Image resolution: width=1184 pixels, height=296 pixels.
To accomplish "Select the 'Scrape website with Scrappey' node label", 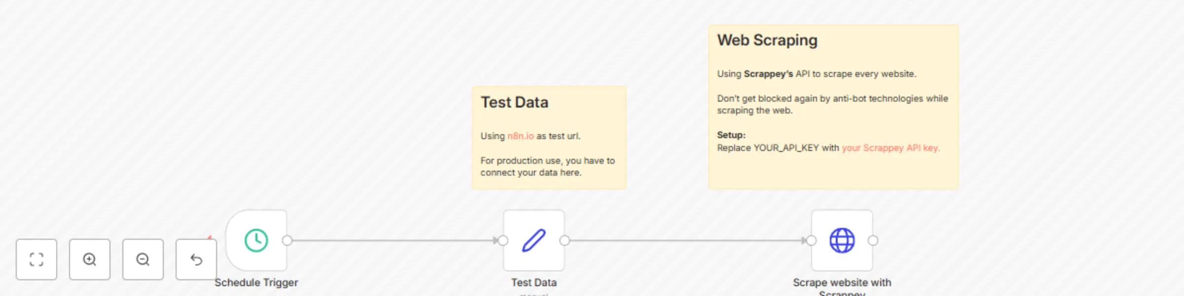I will pyautogui.click(x=841, y=283).
